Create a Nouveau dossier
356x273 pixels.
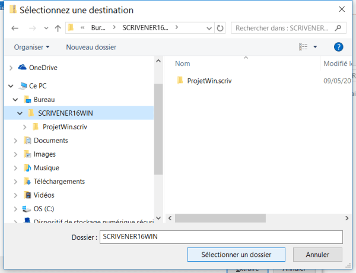[91, 47]
